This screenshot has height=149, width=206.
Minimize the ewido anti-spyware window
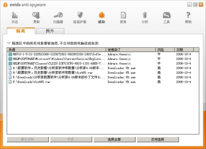[189, 5]
